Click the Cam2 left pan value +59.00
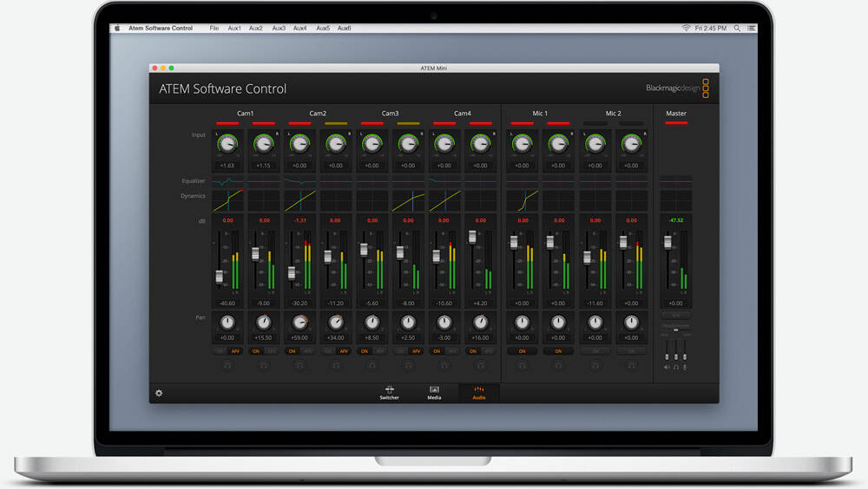This screenshot has width=868, height=489. tap(299, 337)
